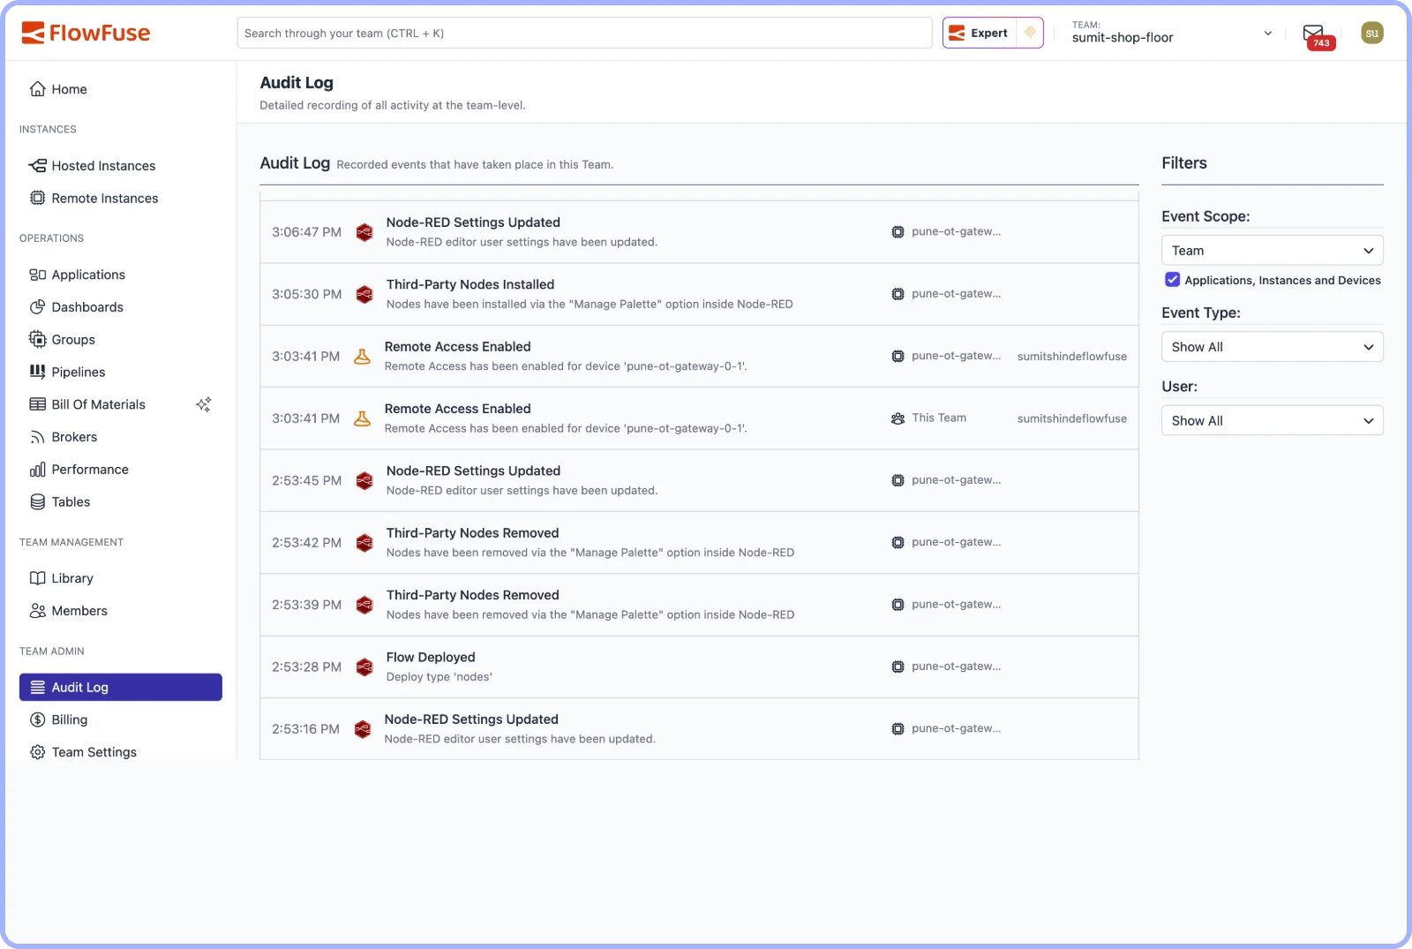The width and height of the screenshot is (1412, 949).
Task: Click device chip icon on Flow Deployed row
Action: pos(898,667)
